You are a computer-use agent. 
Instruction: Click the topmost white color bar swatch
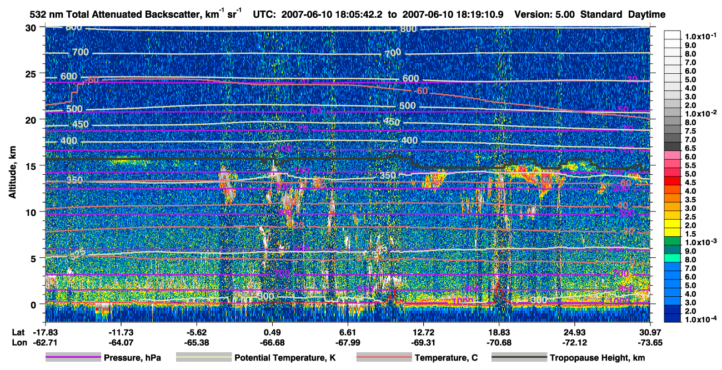click(x=672, y=34)
